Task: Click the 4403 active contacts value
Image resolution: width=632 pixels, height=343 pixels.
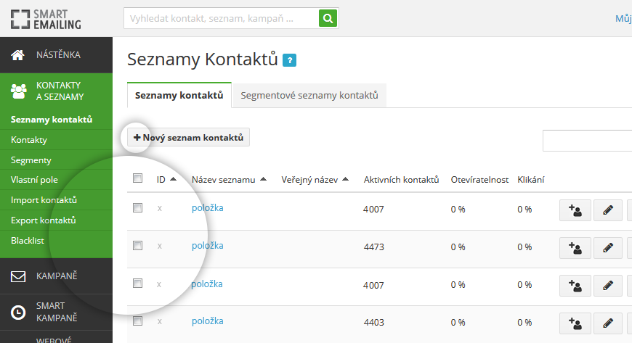Action: (374, 323)
